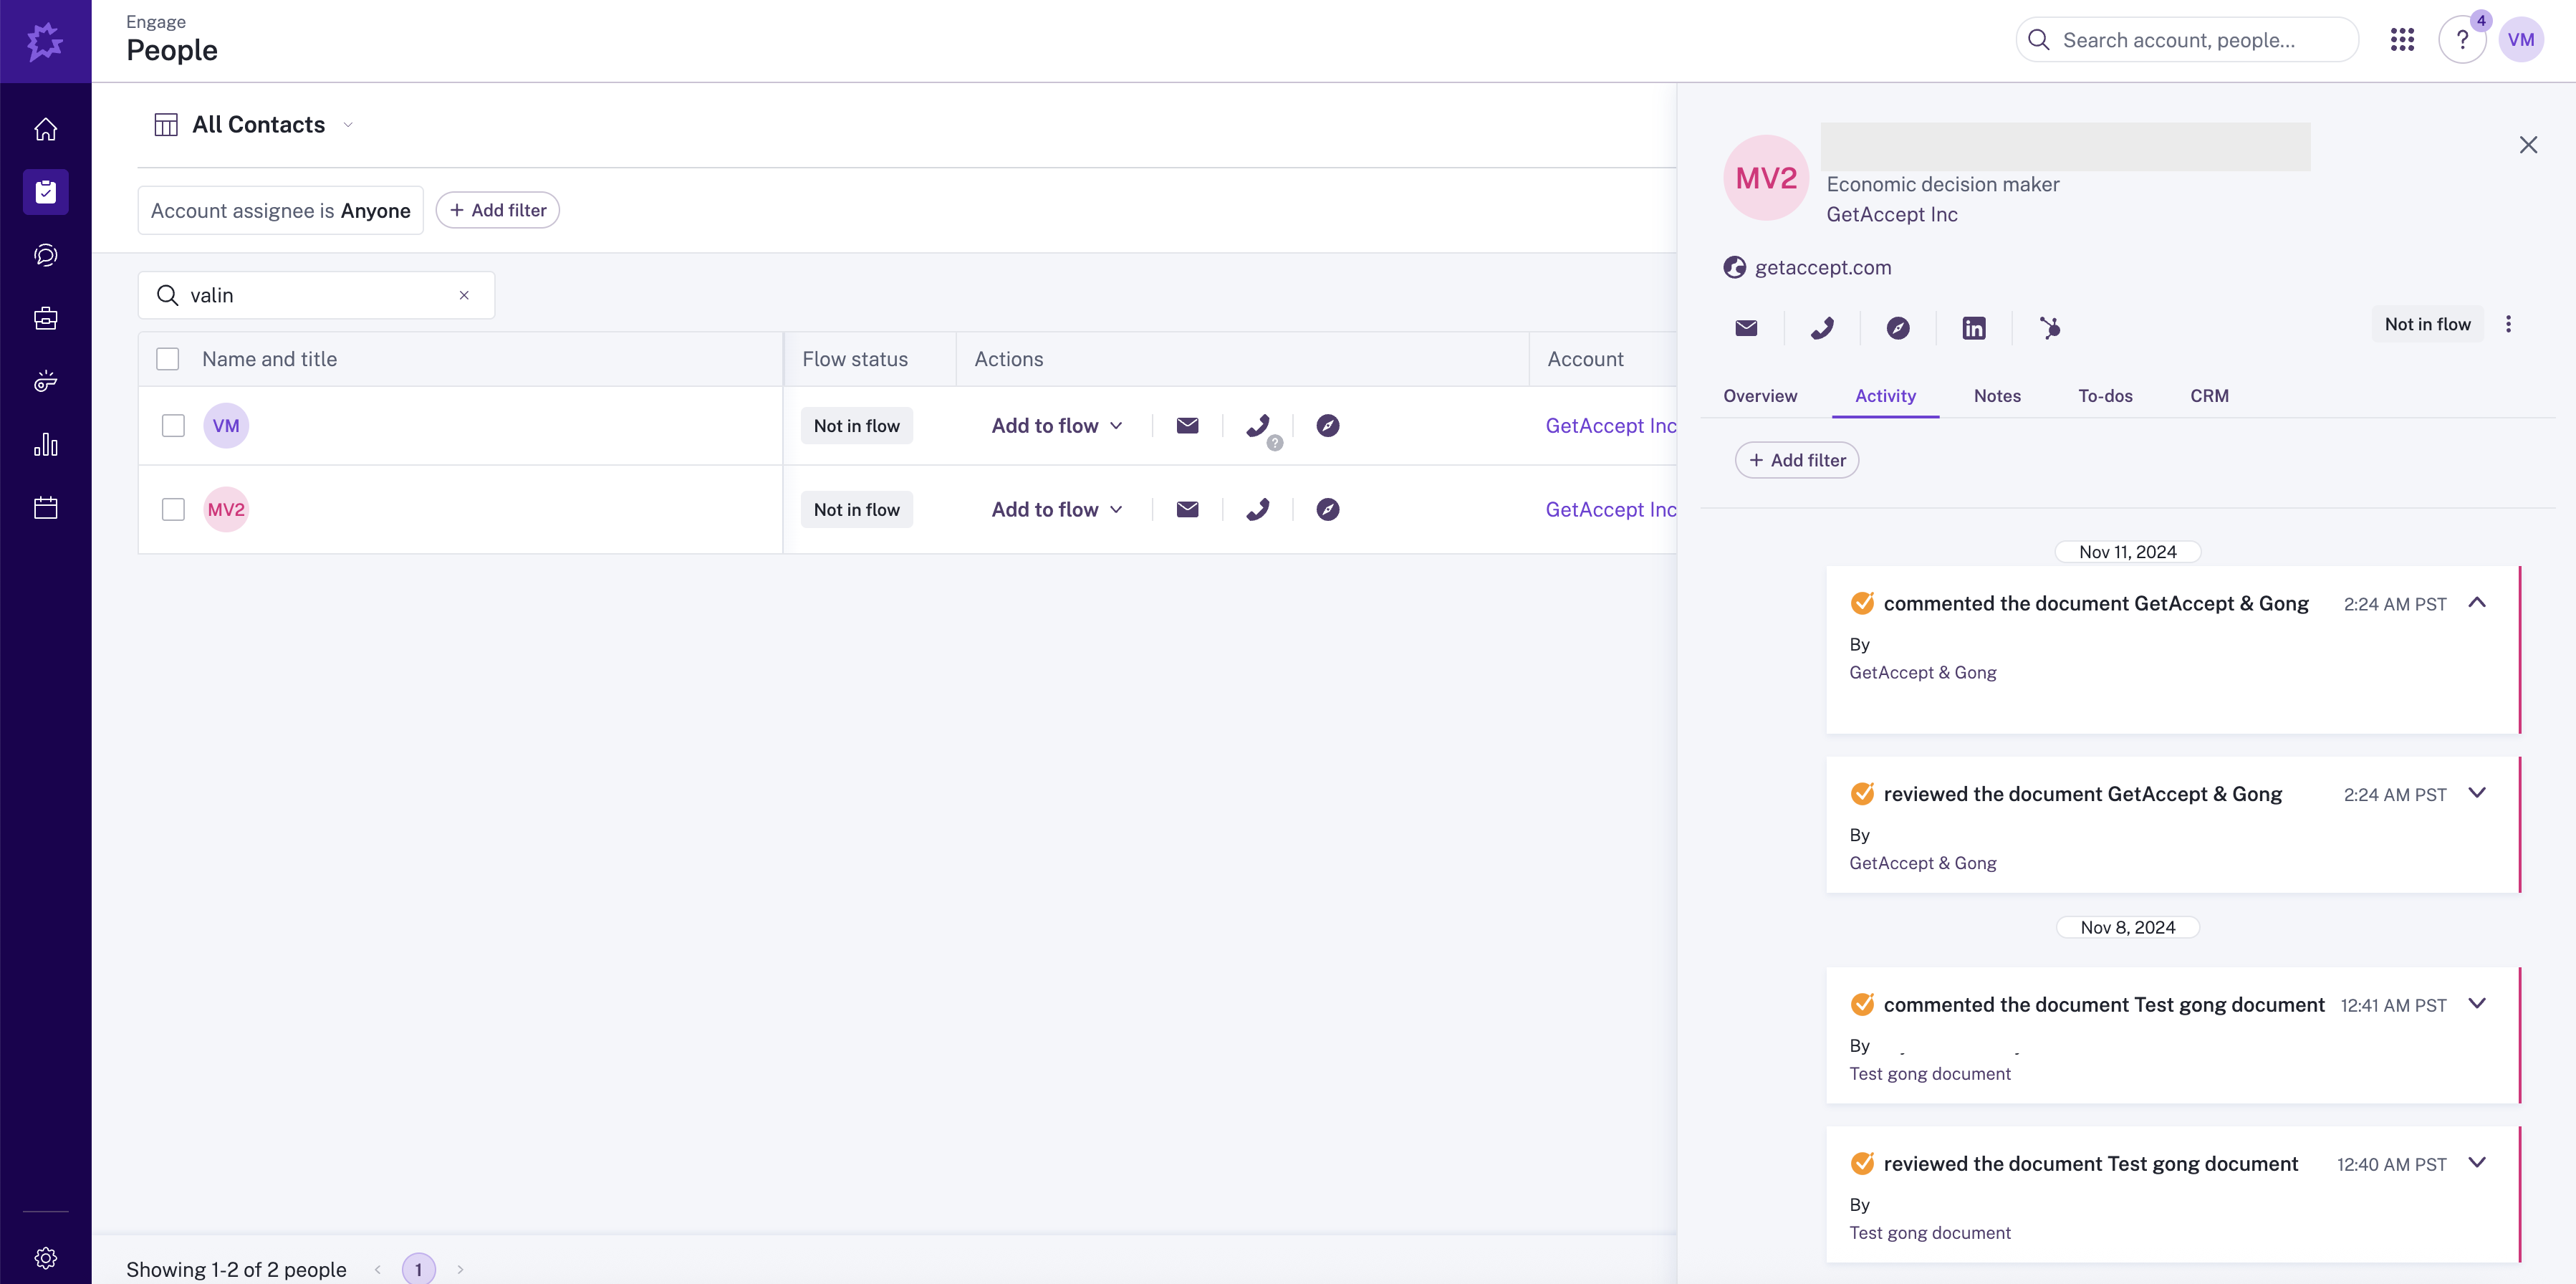
Task: Open the getaccept.com website link
Action: pyautogui.click(x=1822, y=267)
